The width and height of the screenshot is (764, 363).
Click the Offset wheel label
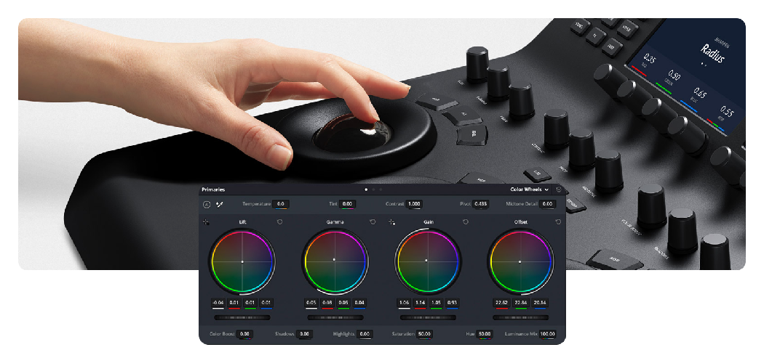[520, 222]
